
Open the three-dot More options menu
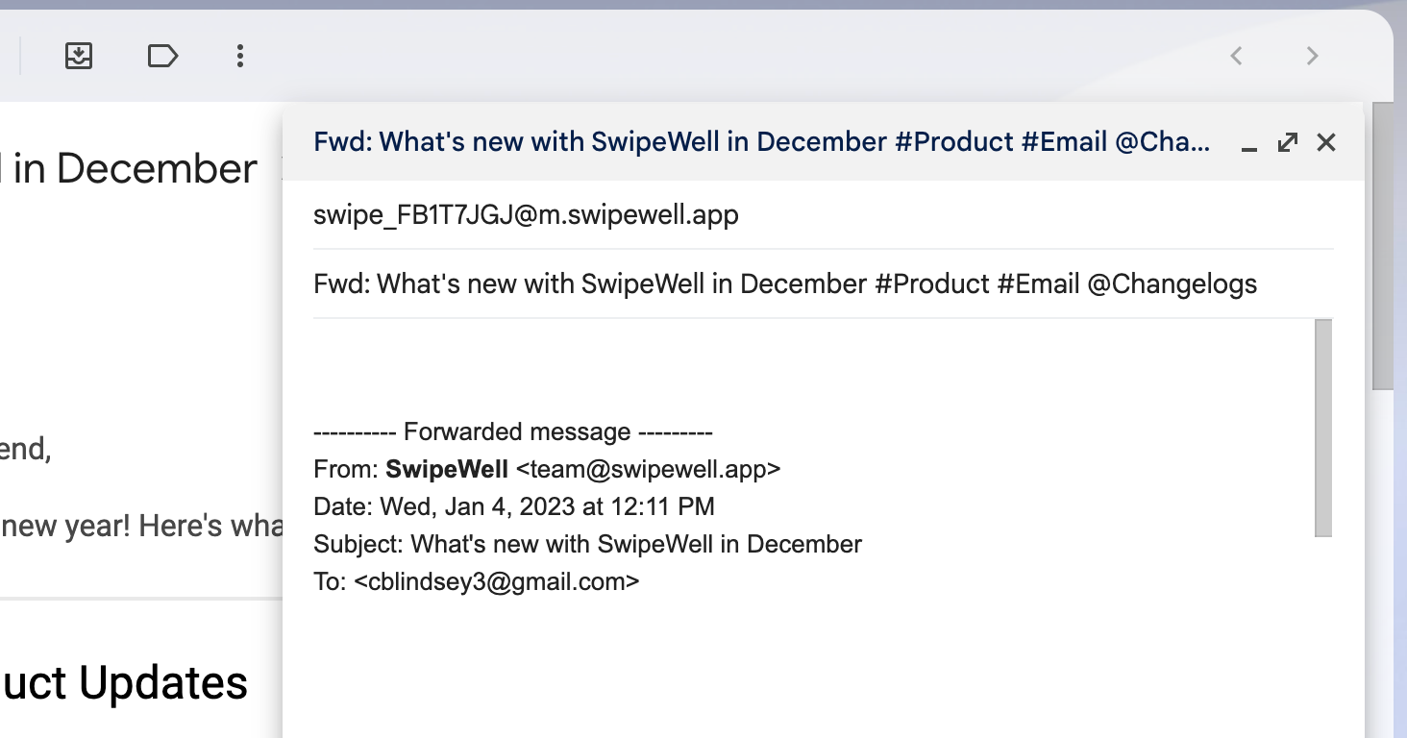click(240, 56)
